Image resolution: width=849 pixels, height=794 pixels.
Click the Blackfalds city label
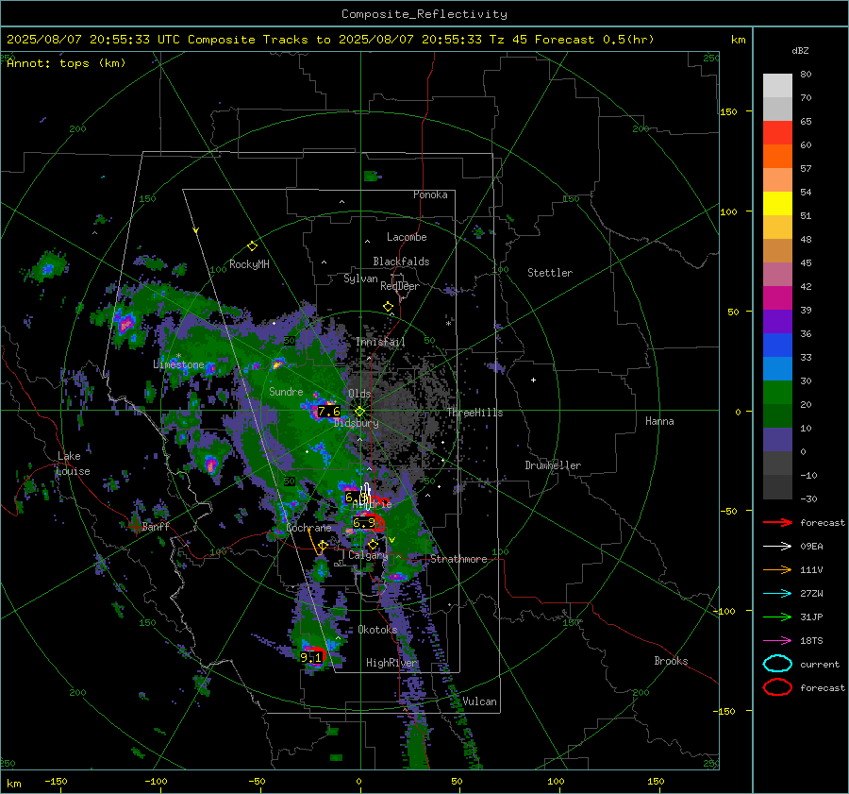tap(401, 262)
